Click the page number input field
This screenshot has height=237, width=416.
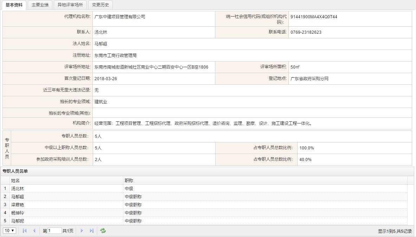55,231
